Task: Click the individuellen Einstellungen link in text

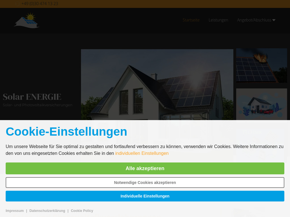Action: pos(142,153)
